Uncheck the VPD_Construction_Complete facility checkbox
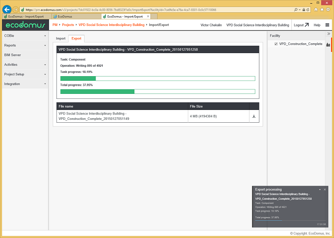The width and height of the screenshot is (334, 238). [275, 44]
